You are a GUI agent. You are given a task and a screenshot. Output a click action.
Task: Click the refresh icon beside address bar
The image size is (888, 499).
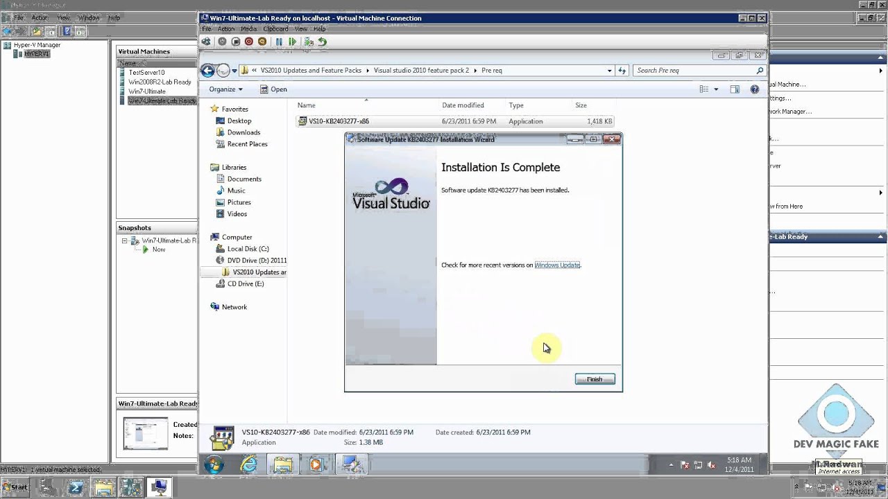[x=622, y=70]
